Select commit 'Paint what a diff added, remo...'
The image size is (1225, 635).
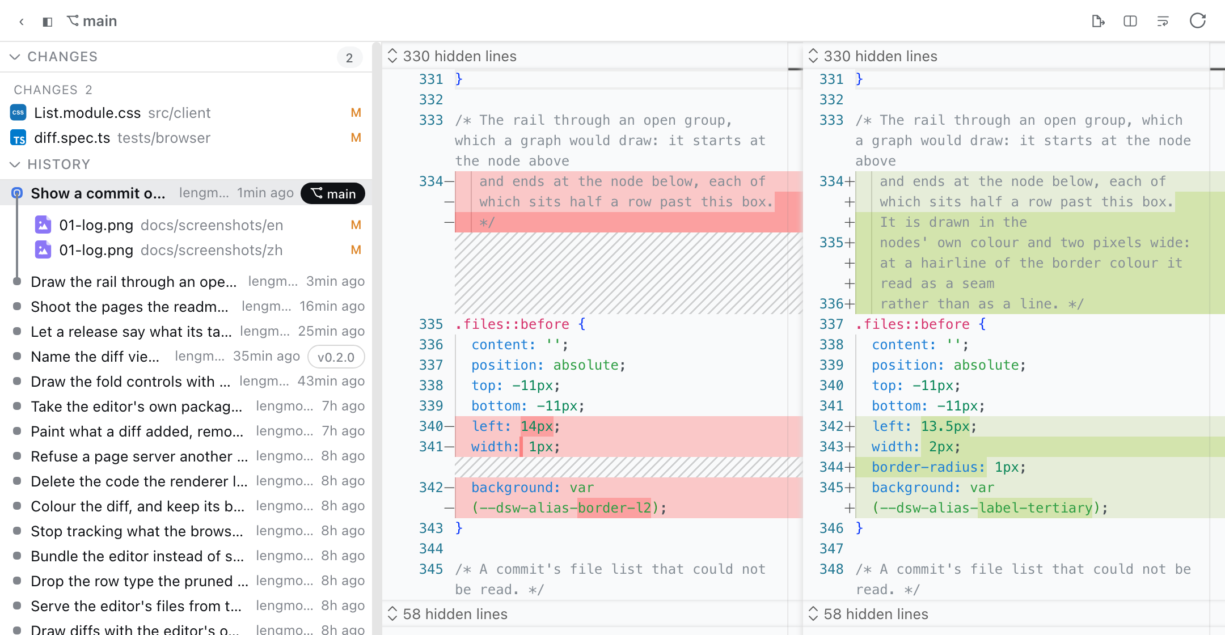(x=186, y=431)
